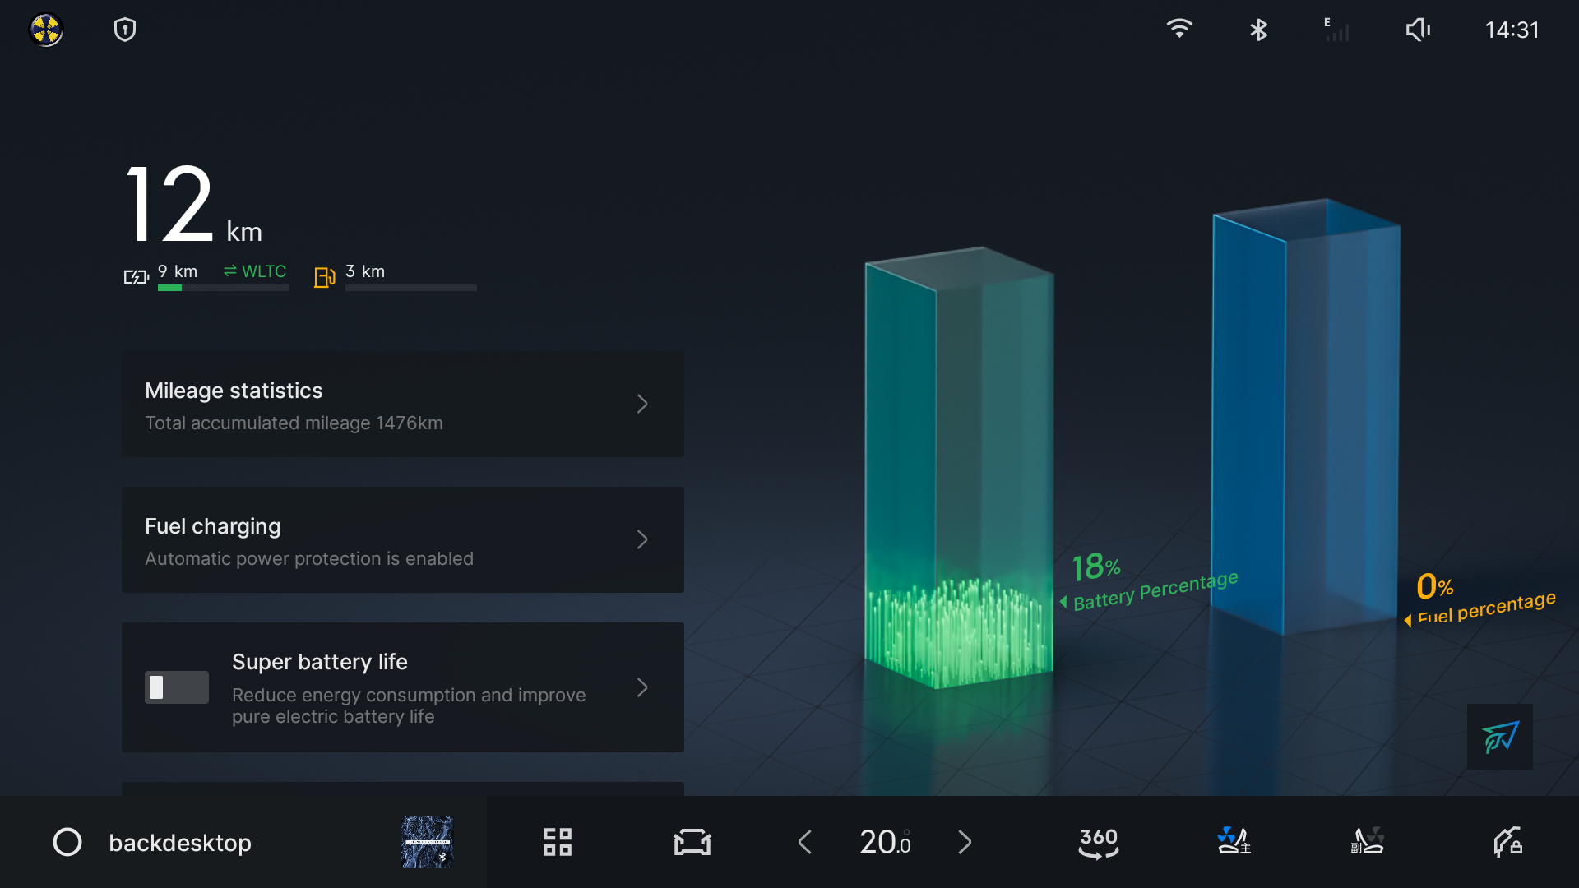Screen dimensions: 1579x888
Task: Open the car settings icon in the dock
Action: tap(692, 842)
